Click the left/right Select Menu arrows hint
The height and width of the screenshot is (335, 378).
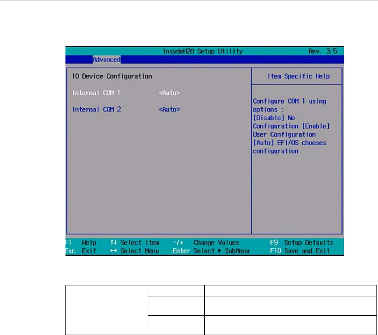tap(135, 251)
